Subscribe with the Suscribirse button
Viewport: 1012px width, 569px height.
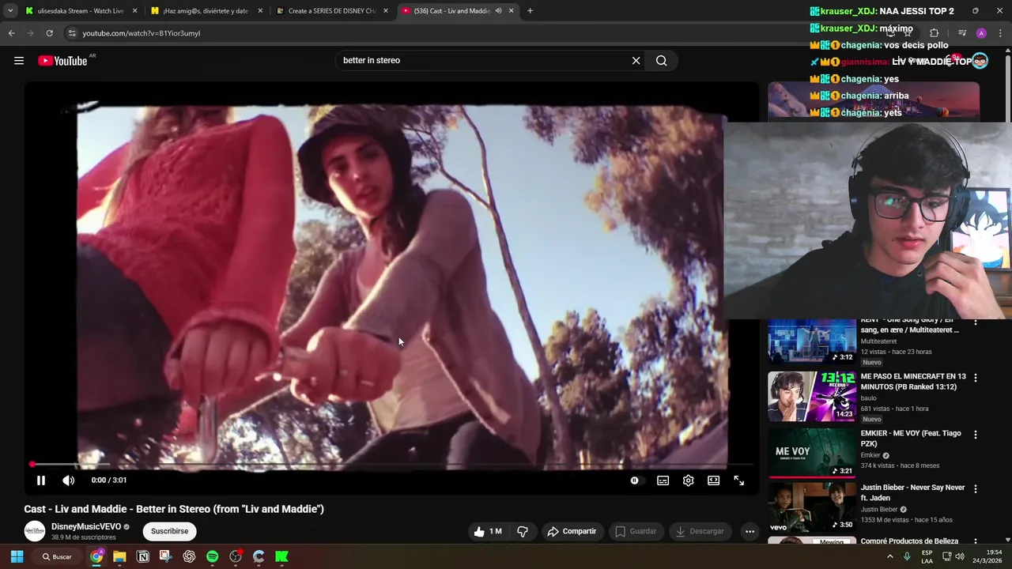click(169, 531)
